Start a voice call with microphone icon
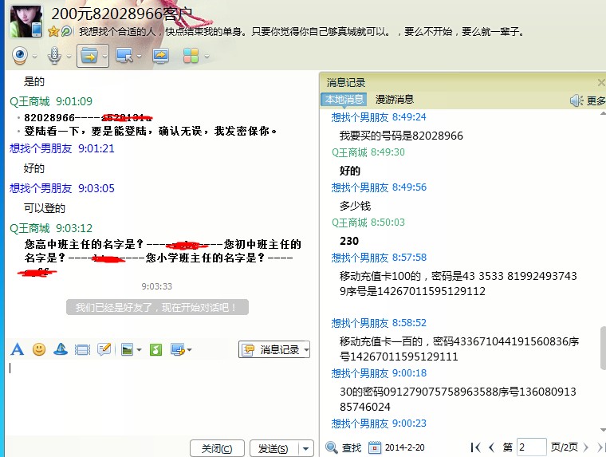Image resolution: width=606 pixels, height=457 pixels. (54, 56)
